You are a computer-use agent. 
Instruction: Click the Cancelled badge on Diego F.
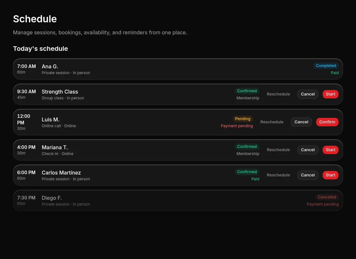click(x=327, y=197)
